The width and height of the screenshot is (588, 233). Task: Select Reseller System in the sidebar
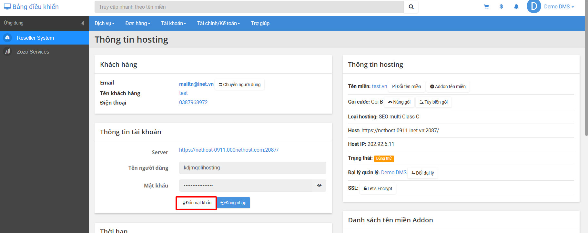pyautogui.click(x=45, y=38)
